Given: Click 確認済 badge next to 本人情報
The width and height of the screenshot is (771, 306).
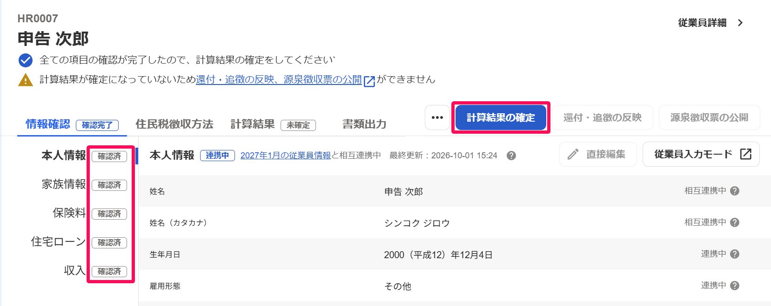Looking at the screenshot, I should coord(109,156).
